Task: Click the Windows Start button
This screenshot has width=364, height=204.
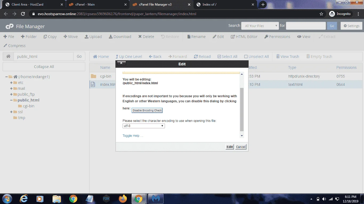Action: (7, 199)
